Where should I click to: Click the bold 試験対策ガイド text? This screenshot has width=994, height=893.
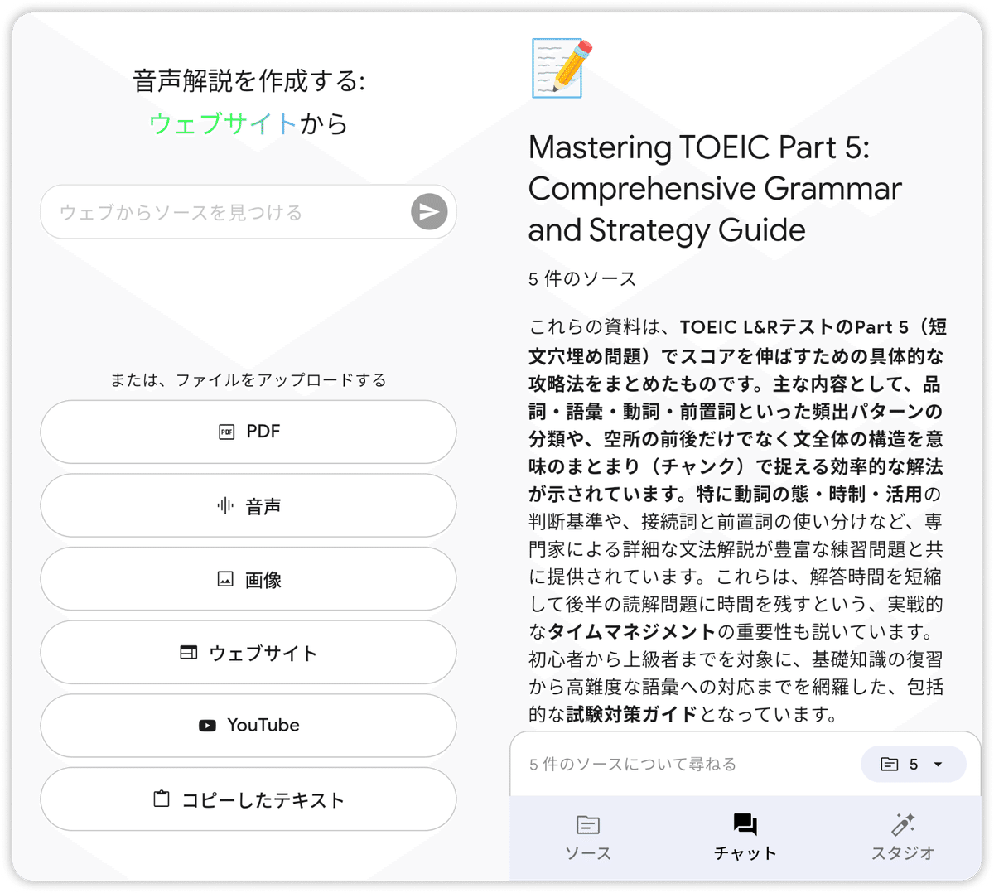point(632,714)
